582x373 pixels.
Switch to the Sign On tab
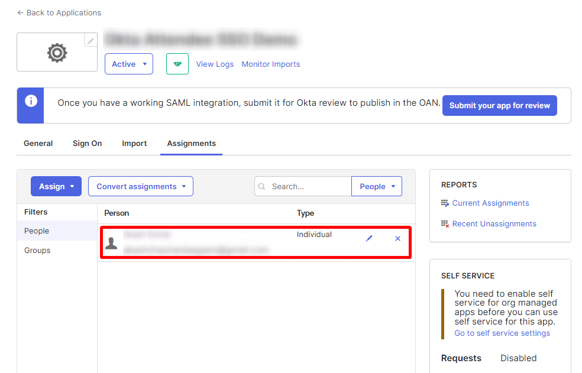[88, 144]
